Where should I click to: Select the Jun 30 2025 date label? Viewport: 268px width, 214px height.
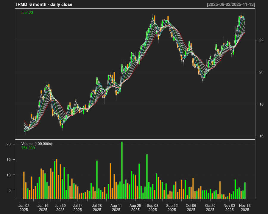click(x=60, y=207)
